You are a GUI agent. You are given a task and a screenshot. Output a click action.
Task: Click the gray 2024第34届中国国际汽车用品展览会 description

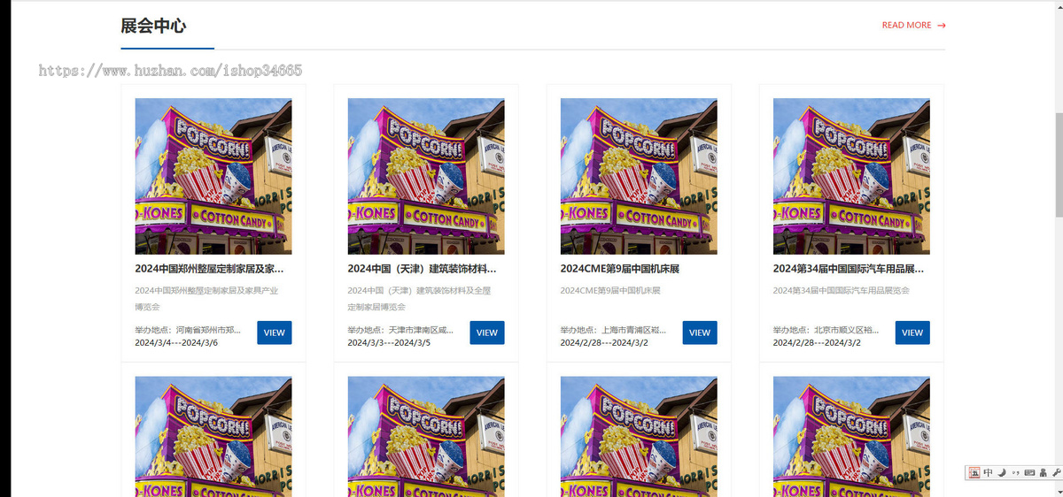pos(841,290)
